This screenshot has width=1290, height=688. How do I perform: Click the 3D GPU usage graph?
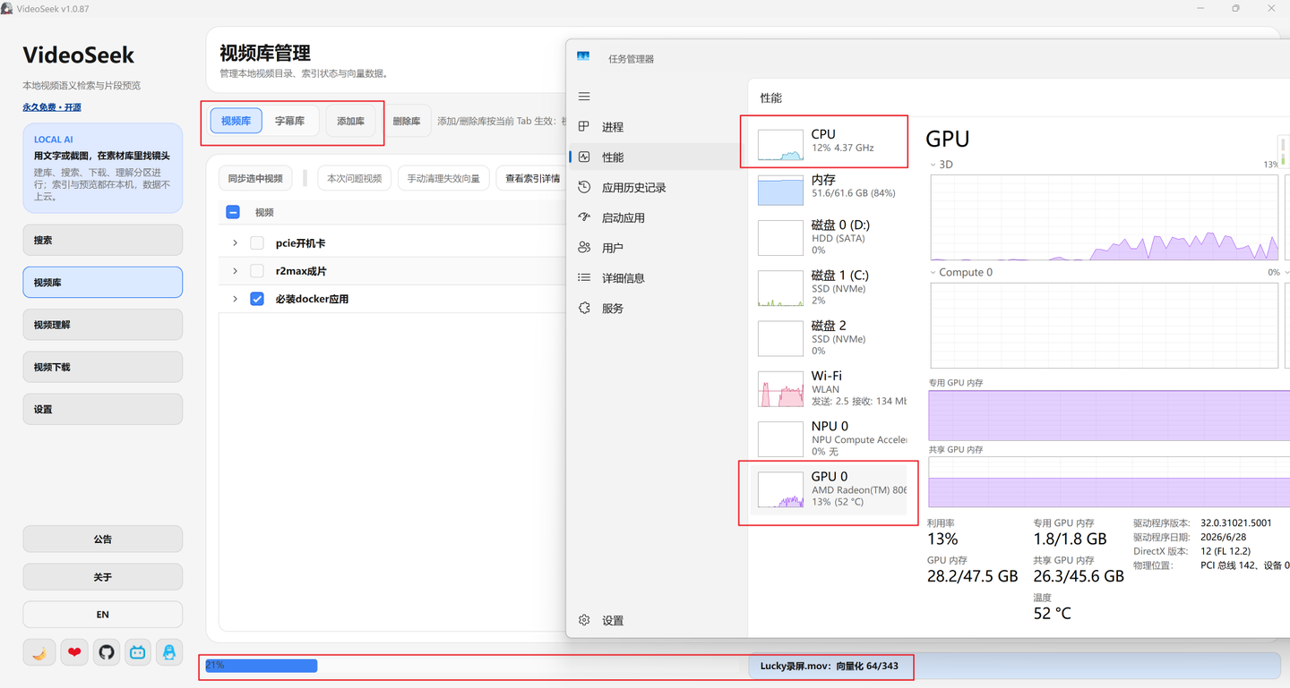1105,217
